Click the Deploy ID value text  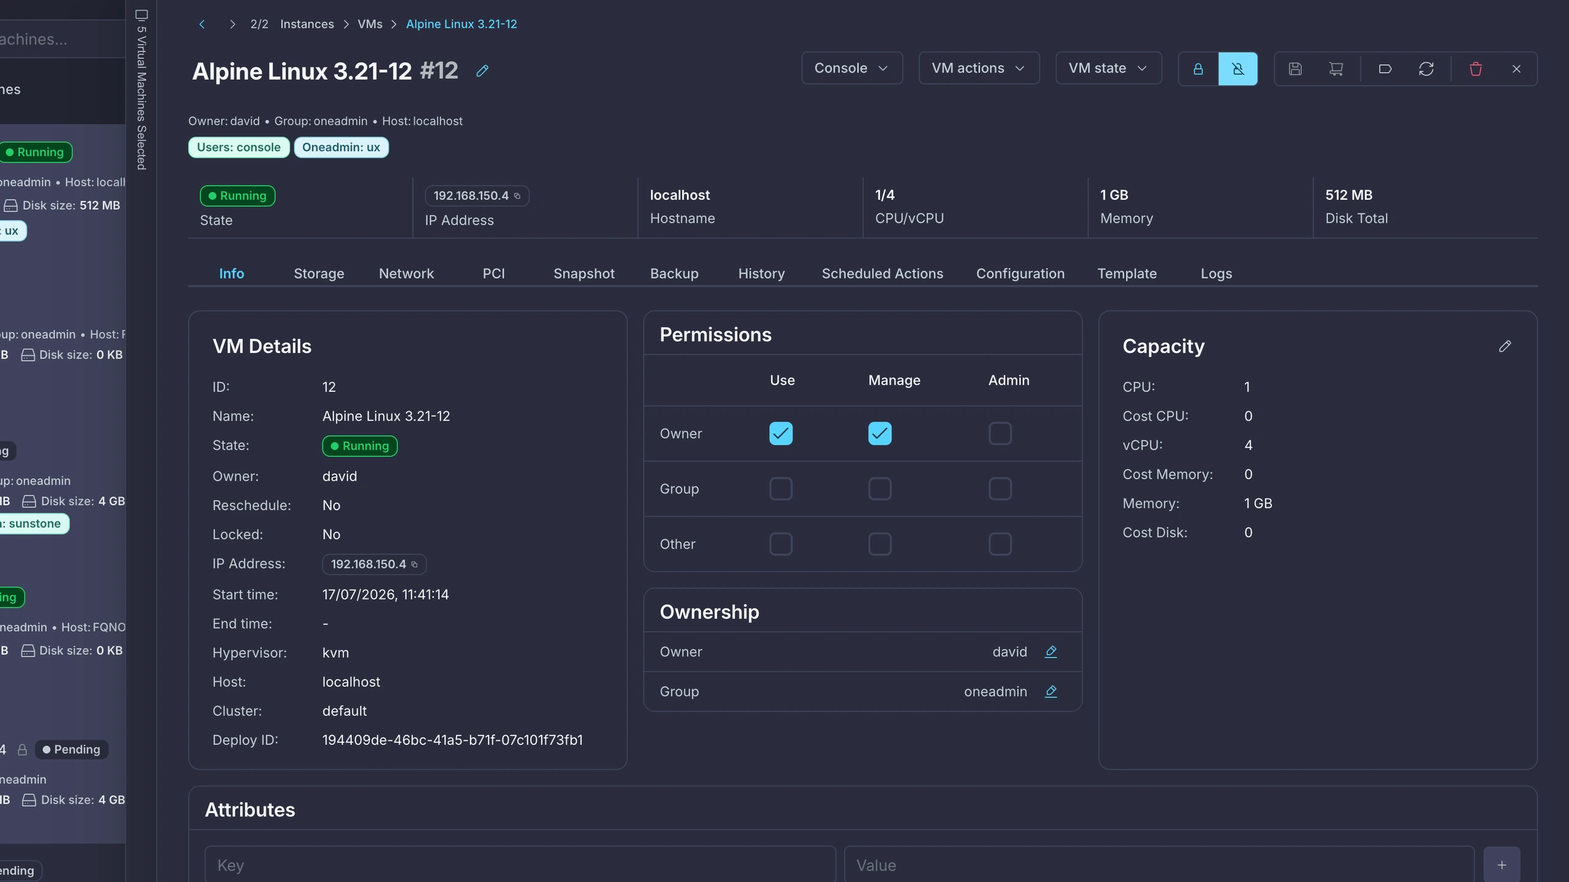452,740
